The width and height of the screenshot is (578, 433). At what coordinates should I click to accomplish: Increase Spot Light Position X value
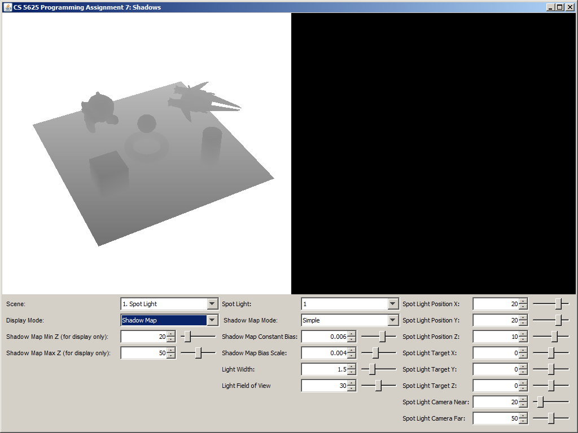(523, 301)
